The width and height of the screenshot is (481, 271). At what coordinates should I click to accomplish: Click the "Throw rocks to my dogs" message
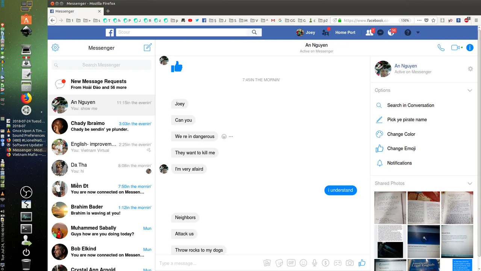point(199,250)
